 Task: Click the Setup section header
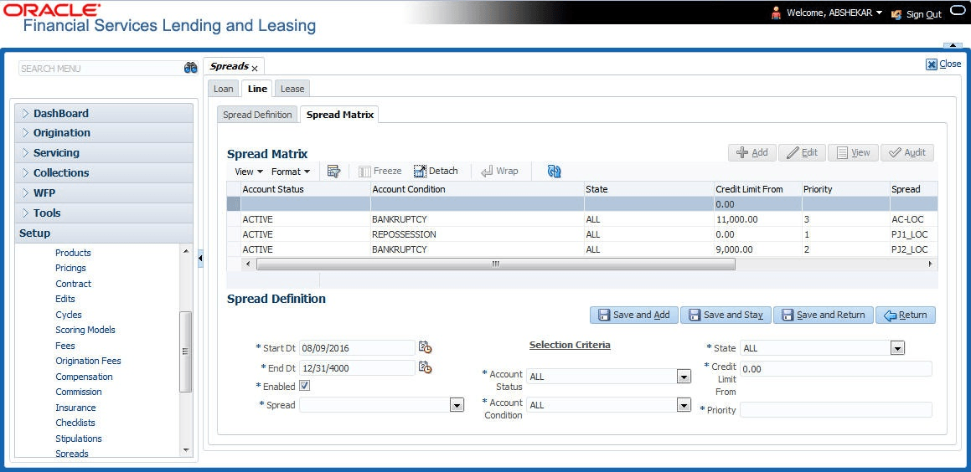103,233
